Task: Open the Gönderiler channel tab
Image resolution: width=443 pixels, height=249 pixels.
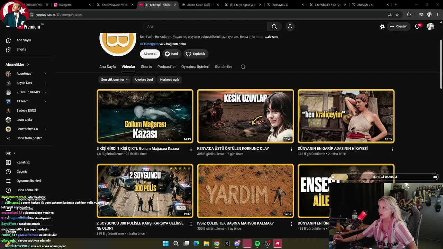Action: point(223,67)
